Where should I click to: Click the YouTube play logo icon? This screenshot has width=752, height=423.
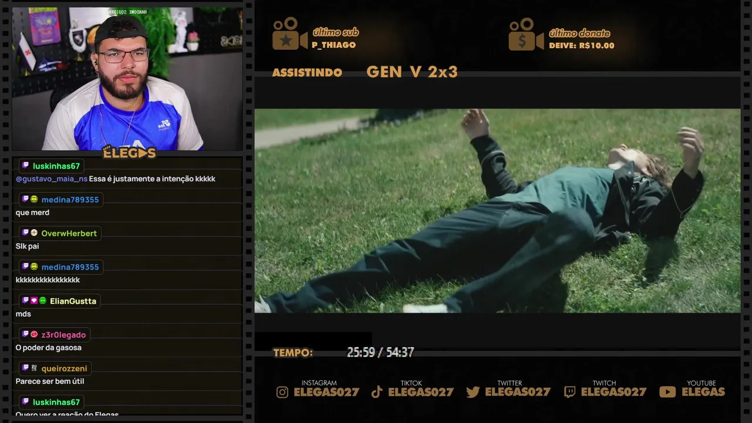(667, 392)
